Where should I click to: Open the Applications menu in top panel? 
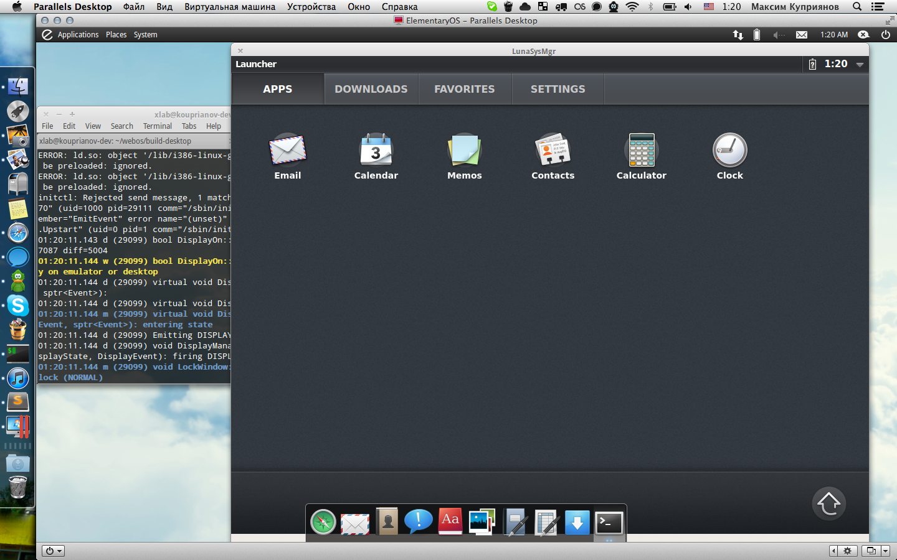point(78,35)
